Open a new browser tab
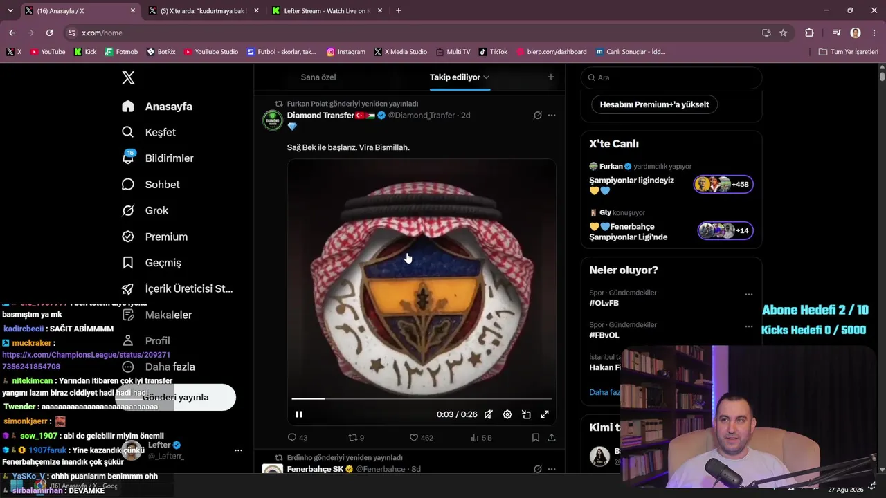 point(398,10)
